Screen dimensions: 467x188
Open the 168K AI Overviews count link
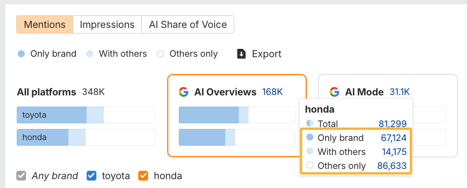pyautogui.click(x=272, y=92)
